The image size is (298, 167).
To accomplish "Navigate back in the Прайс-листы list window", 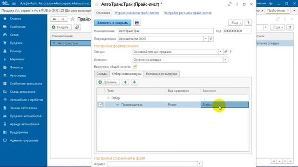I will 54,19.
